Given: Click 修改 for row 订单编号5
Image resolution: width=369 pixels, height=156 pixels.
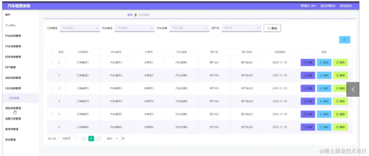Looking at the screenshot, I should 324,114.
